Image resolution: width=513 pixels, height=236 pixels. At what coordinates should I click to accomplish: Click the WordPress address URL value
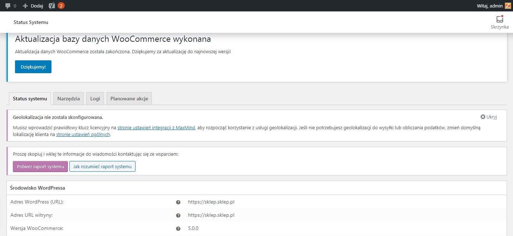coord(211,202)
